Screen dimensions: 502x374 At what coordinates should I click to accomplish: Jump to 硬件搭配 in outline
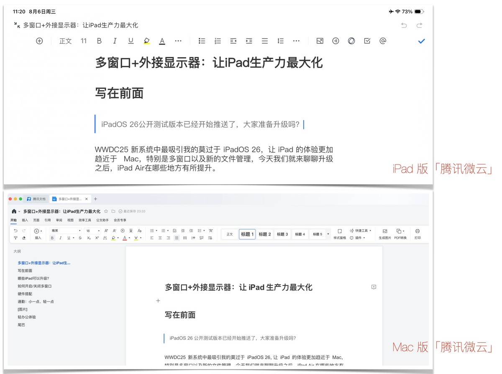25,294
